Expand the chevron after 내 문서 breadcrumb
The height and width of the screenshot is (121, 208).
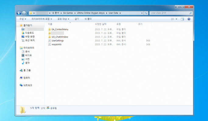click(61, 13)
